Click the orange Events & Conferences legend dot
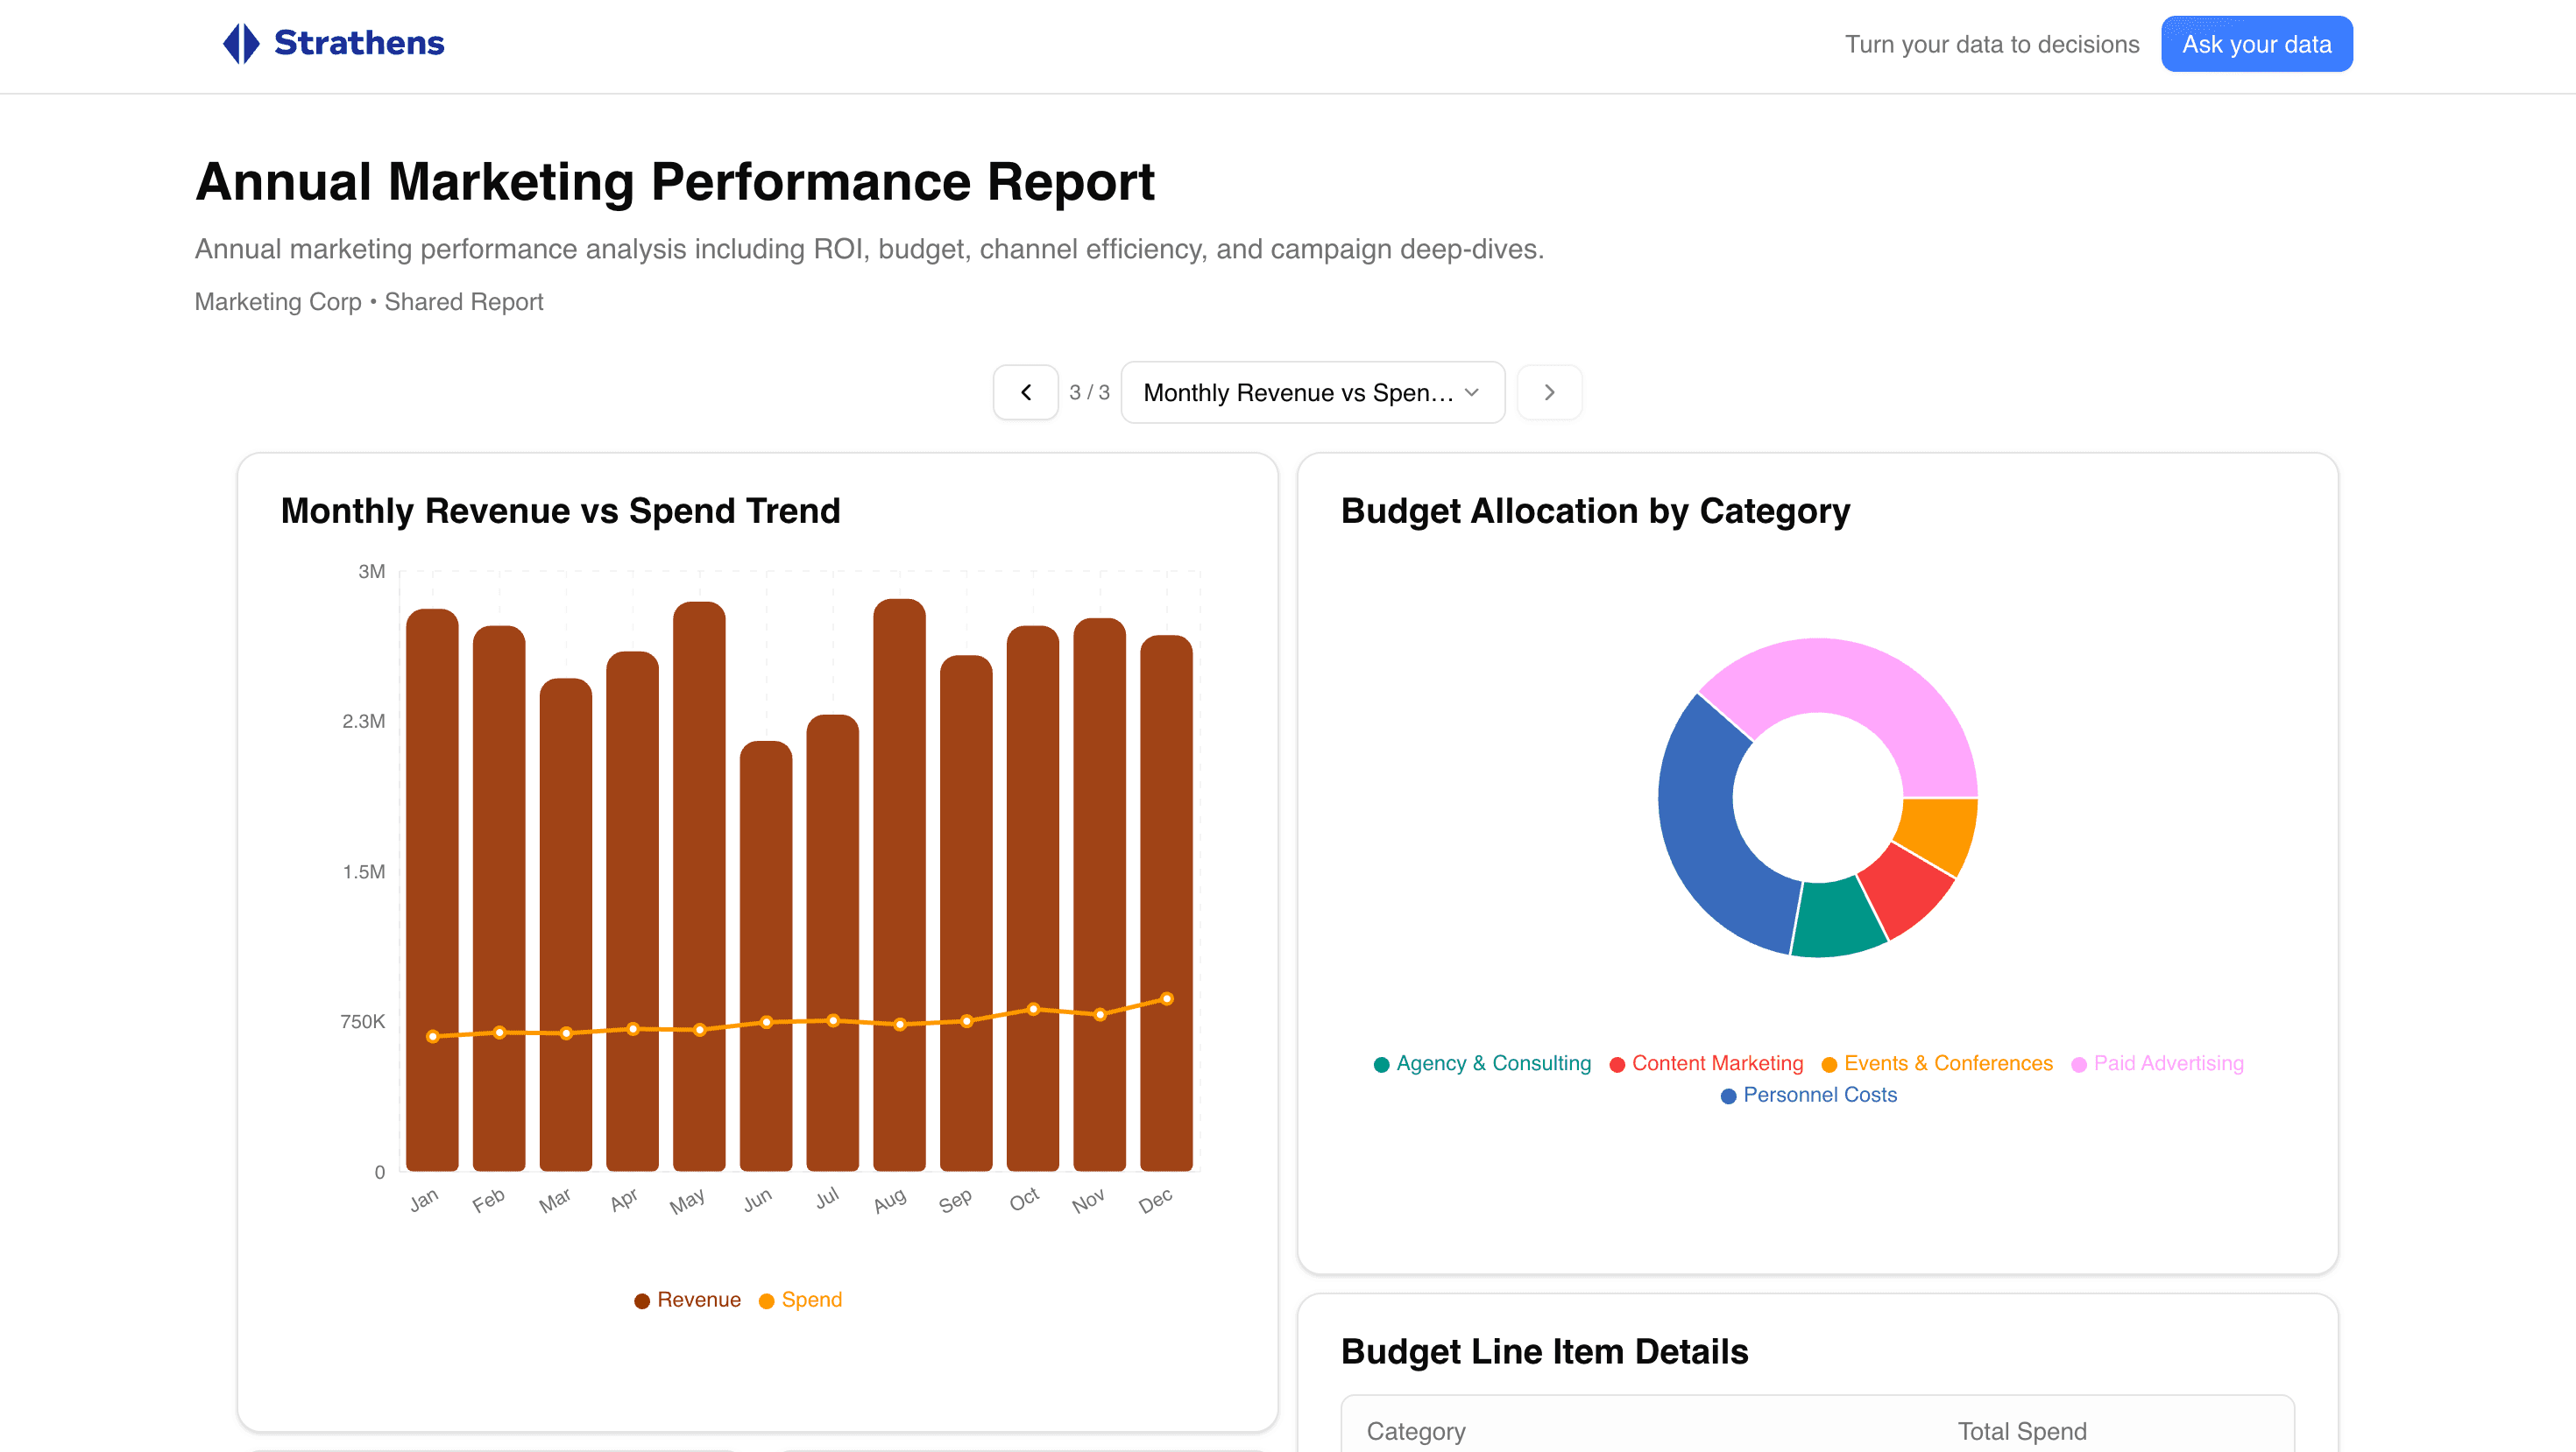Image resolution: width=2576 pixels, height=1452 pixels. [x=1830, y=1063]
